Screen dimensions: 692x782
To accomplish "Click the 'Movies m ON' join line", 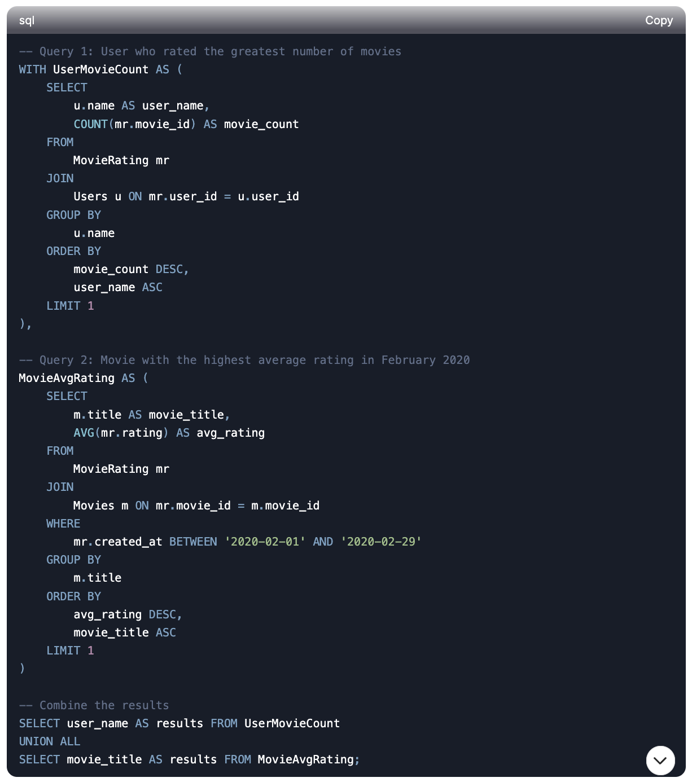I will (x=196, y=506).
